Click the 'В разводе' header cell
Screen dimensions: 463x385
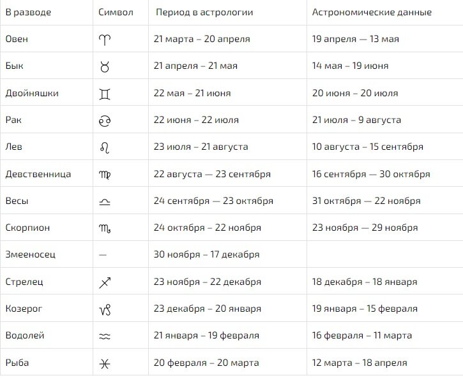point(28,12)
